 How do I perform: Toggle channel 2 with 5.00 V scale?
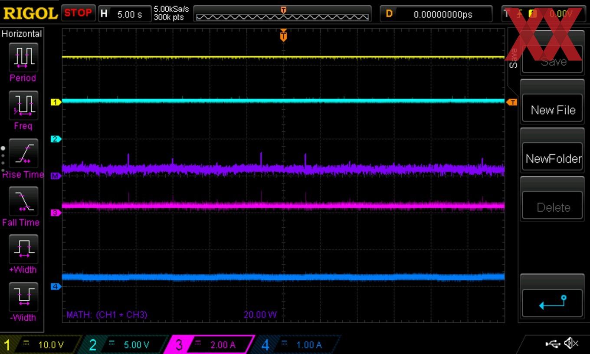point(124,345)
